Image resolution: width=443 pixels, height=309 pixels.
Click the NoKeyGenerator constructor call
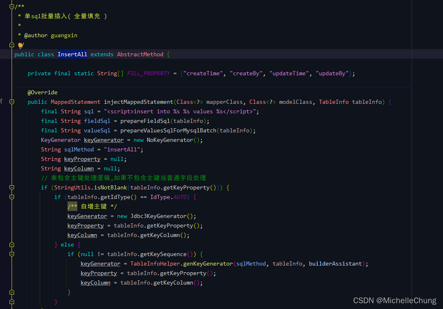(x=170, y=140)
